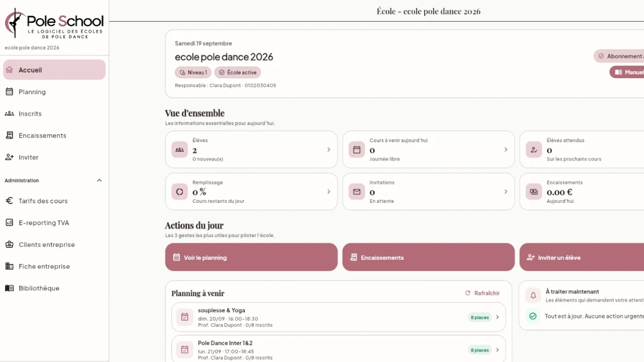This screenshot has height=362, width=644.
Task: Click "Responsable : Clara Dupont" text
Action: [208, 86]
